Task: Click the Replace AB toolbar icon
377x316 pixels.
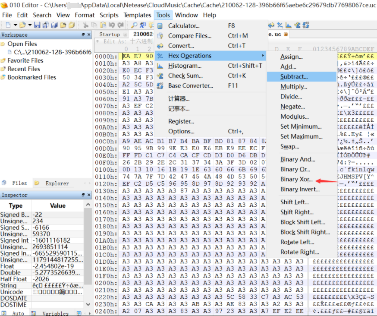Action: (143, 25)
